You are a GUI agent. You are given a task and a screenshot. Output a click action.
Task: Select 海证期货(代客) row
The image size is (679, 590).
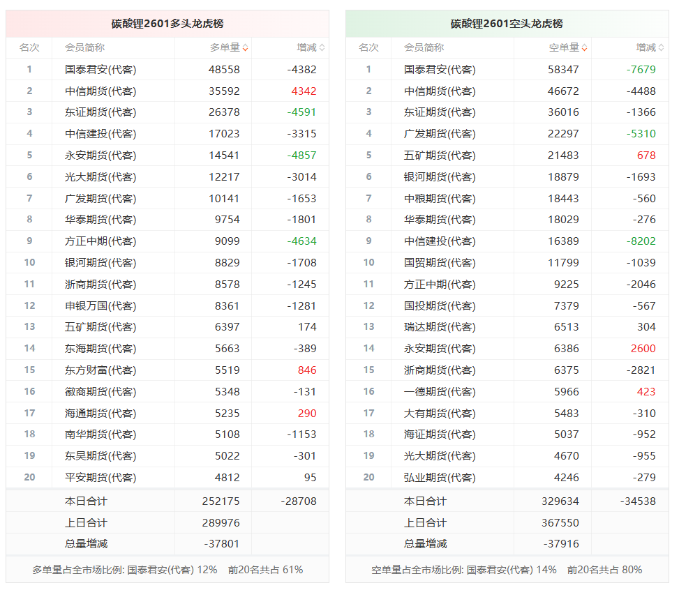click(507, 434)
